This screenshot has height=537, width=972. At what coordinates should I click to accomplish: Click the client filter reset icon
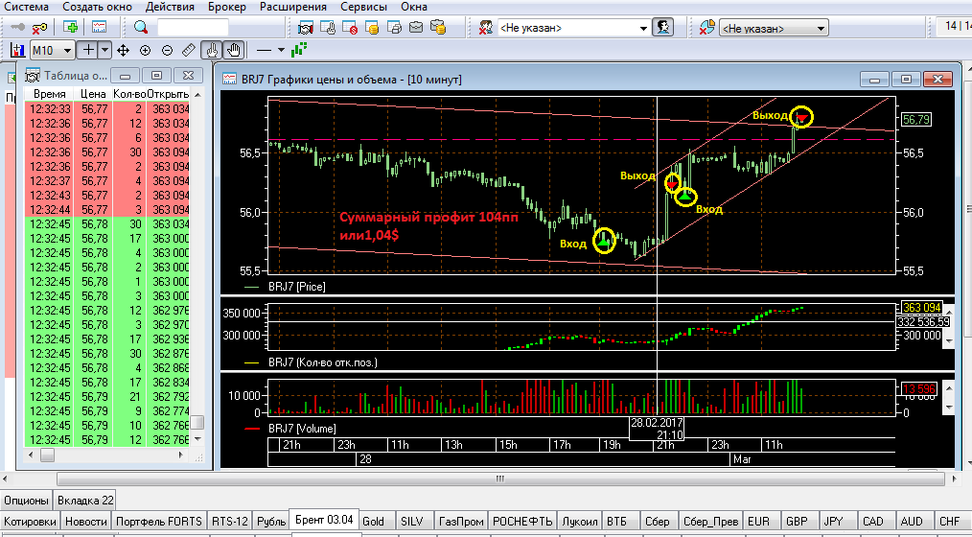point(487,27)
